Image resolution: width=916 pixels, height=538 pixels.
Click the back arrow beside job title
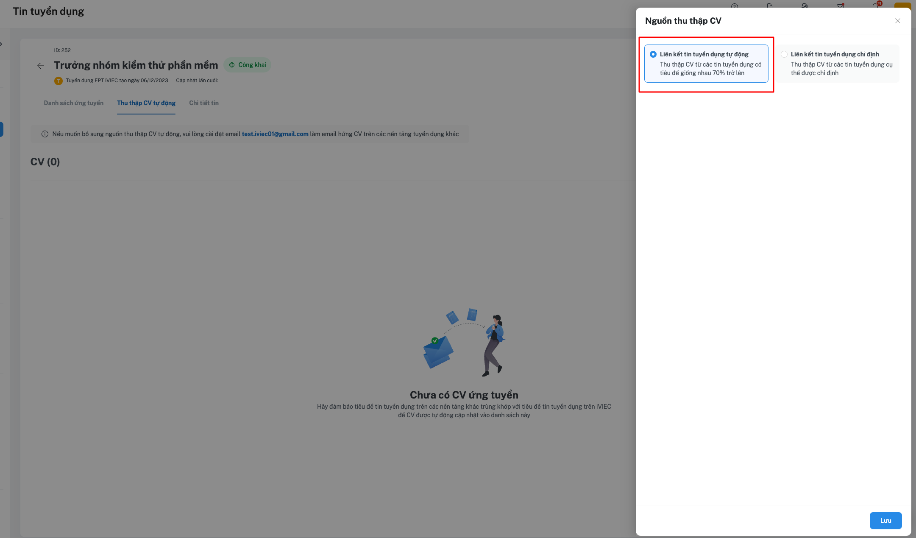point(41,66)
